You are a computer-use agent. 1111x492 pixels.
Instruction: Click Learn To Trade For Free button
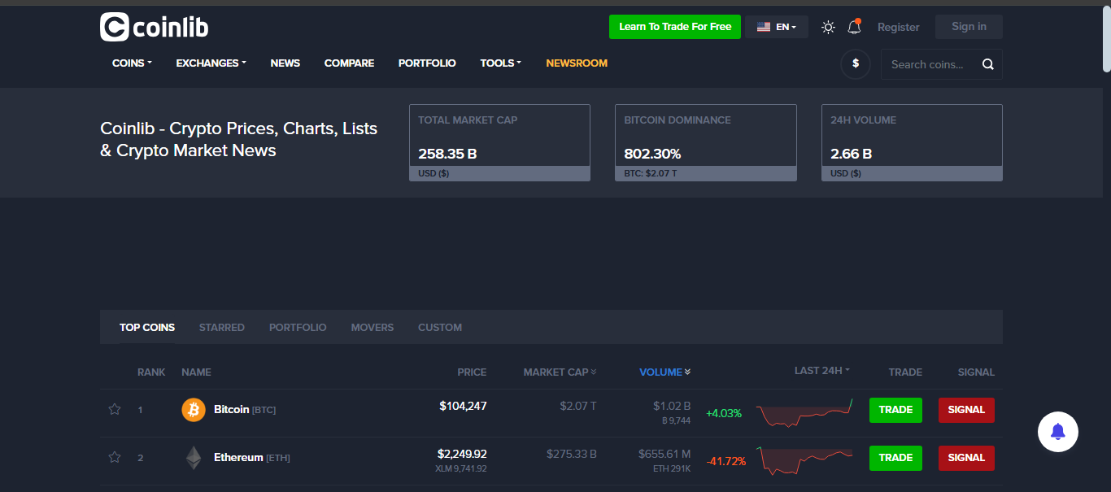(x=675, y=27)
